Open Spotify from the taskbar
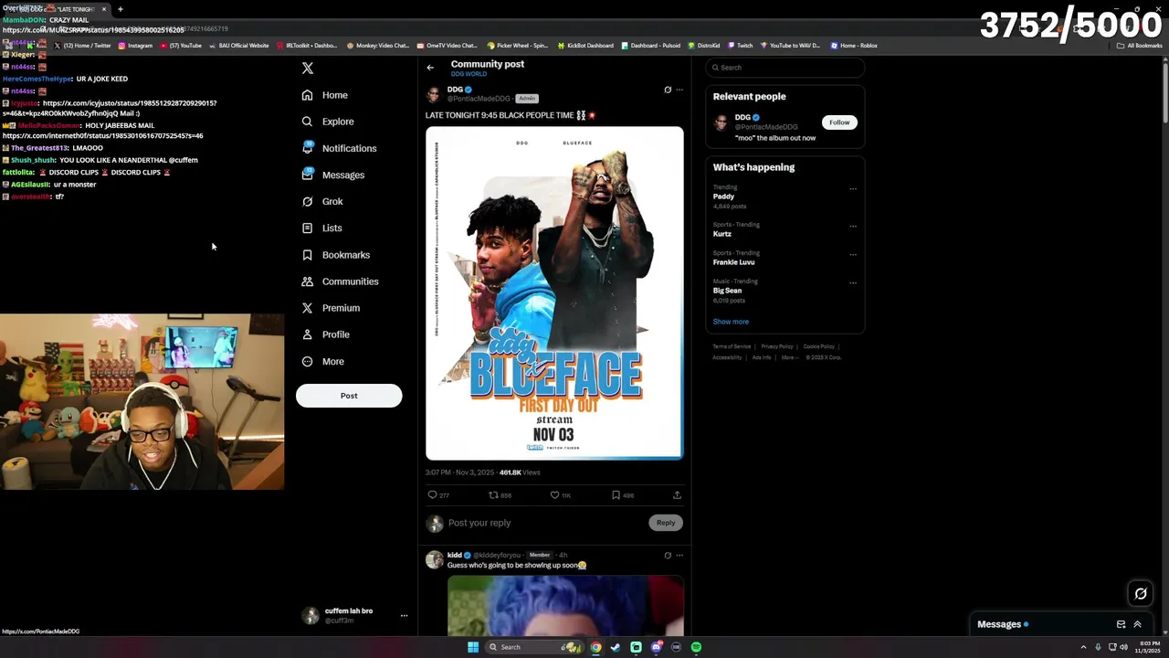This screenshot has height=658, width=1169. (x=696, y=647)
